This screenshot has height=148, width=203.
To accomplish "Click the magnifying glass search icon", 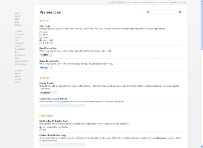I will click(180, 12).
